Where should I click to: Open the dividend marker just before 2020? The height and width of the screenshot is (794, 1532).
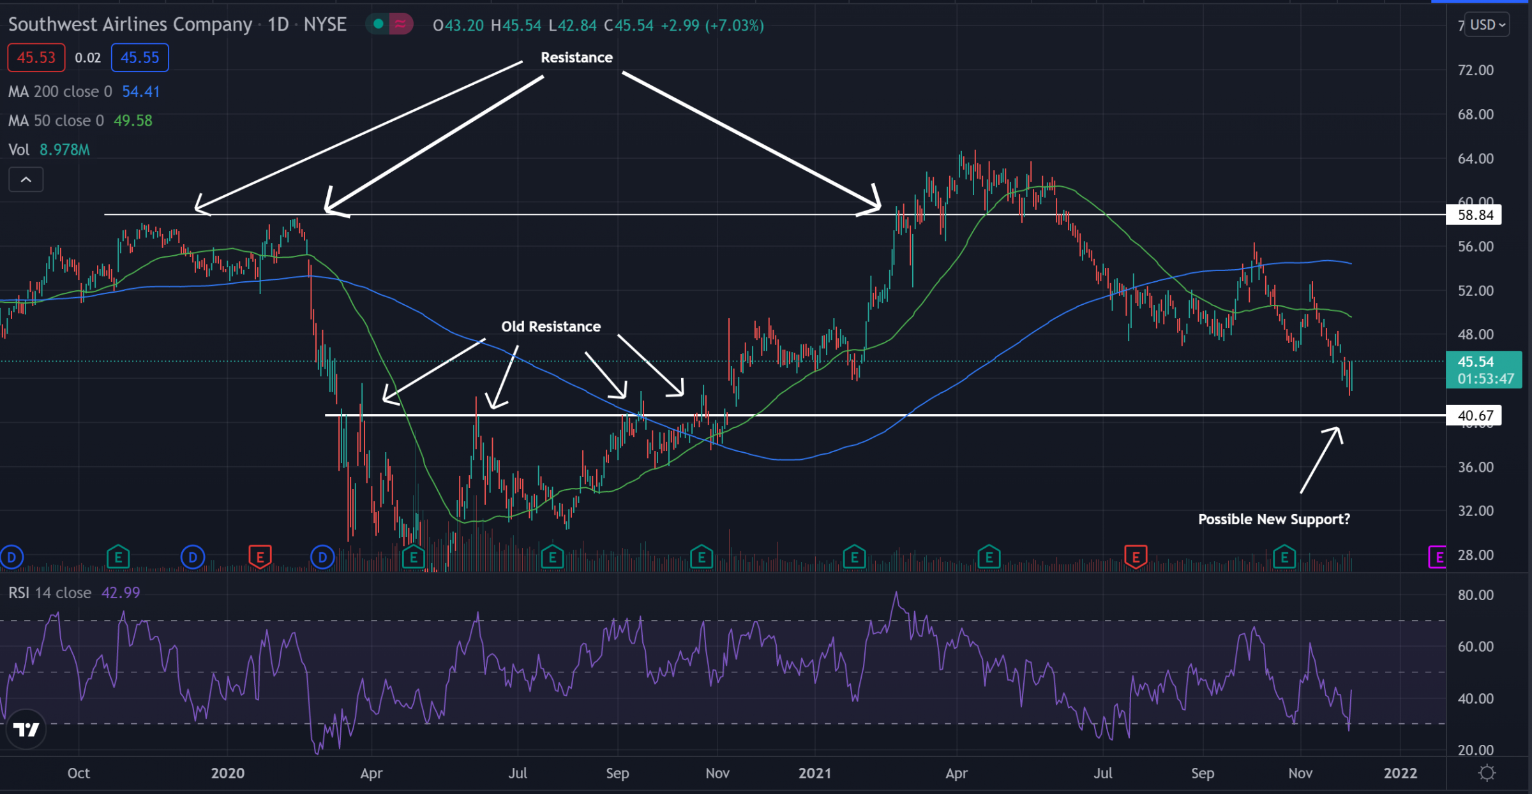[193, 558]
